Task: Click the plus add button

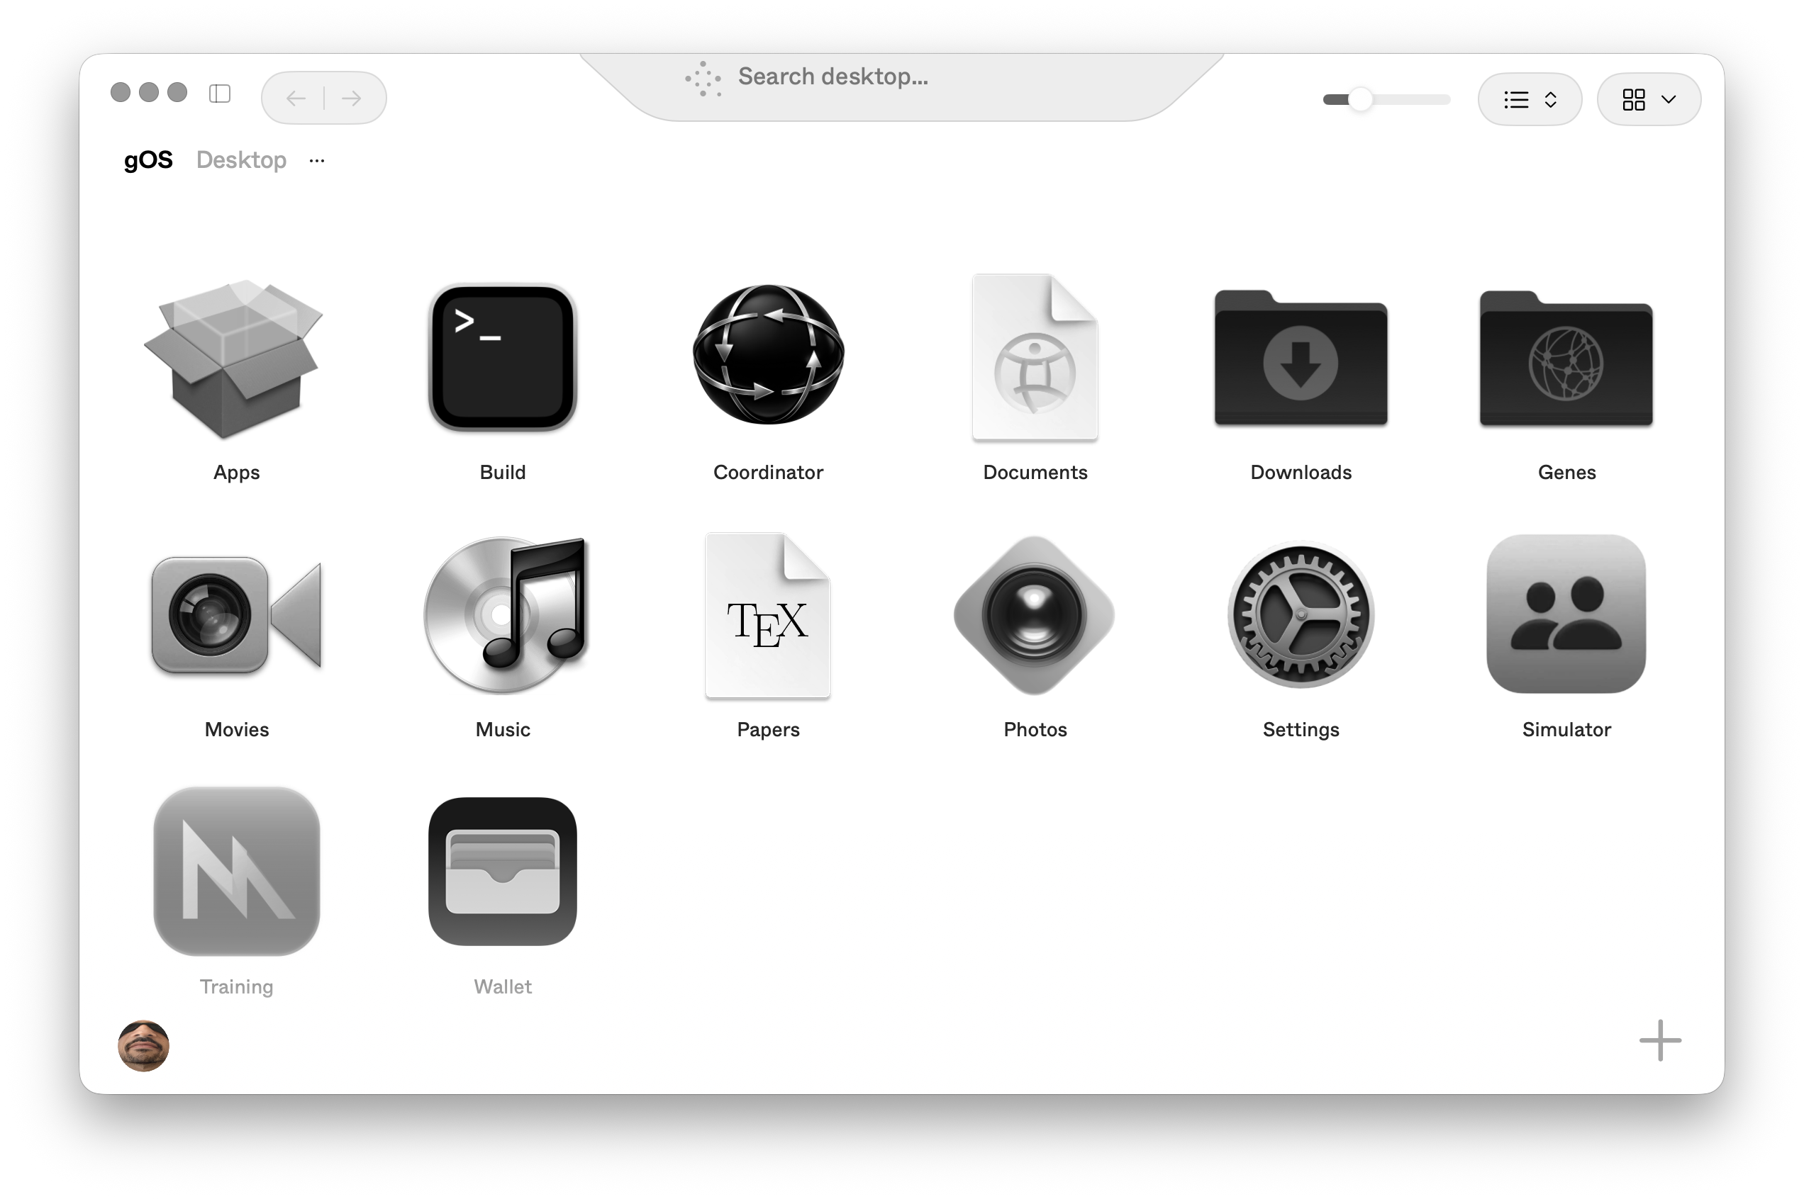Action: tap(1659, 1040)
